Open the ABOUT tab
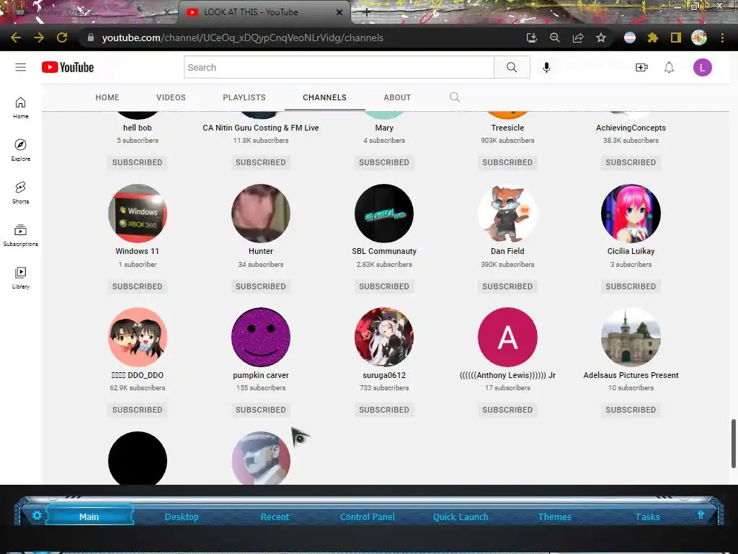 (397, 97)
